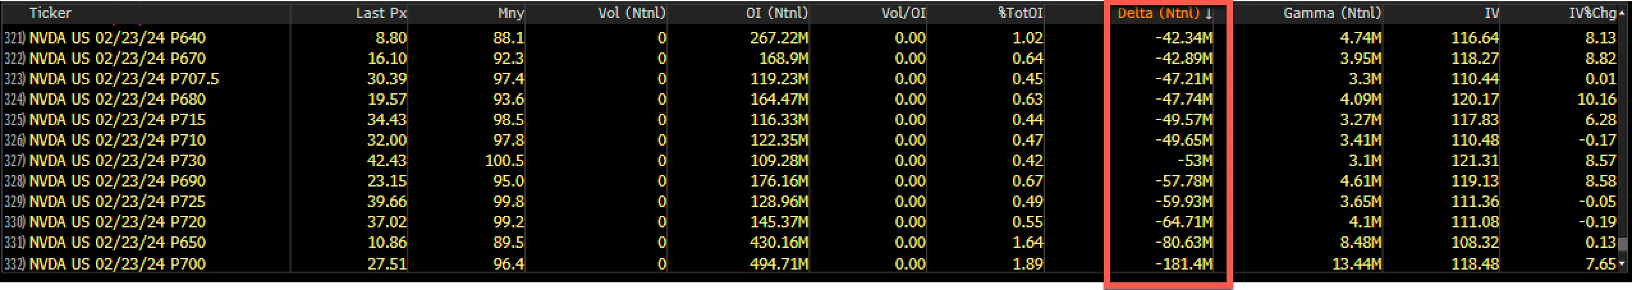The height and width of the screenshot is (290, 1632).
Task: Click %TotOI value 1.02
Action: (1028, 38)
